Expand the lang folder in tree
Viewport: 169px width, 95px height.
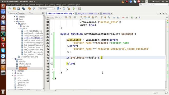pyautogui.click(x=15, y=19)
